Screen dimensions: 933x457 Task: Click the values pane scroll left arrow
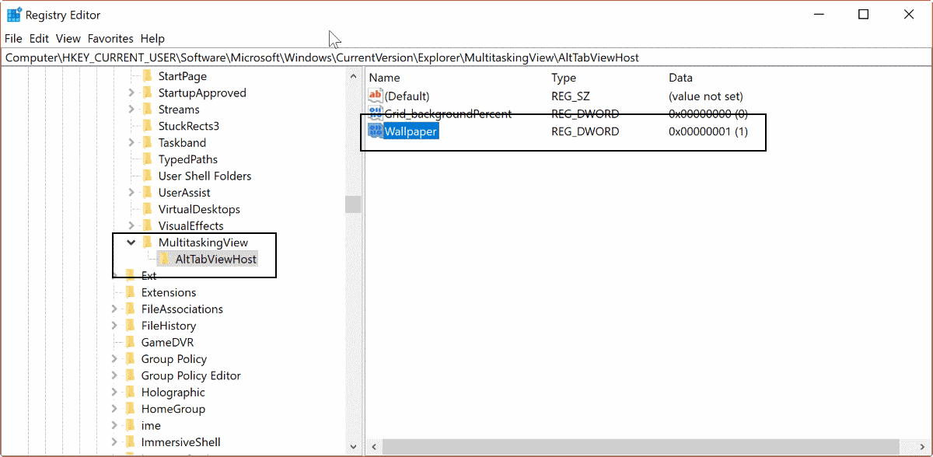[372, 447]
